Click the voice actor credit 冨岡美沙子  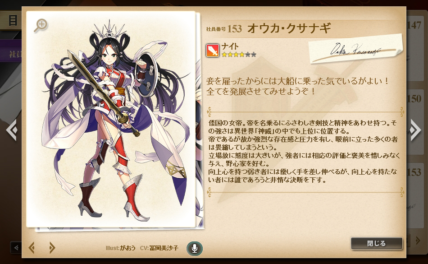pyautogui.click(x=164, y=248)
